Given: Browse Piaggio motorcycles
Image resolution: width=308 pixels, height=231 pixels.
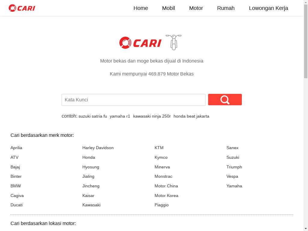Looking at the screenshot, I should click(162, 205).
